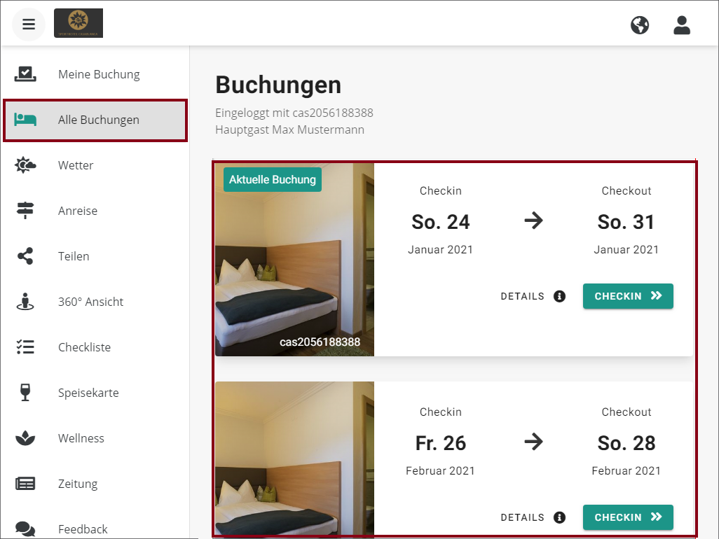Screen dimensions: 719x539
Task: Open DETAILS for So. 24 booking
Action: click(x=533, y=296)
